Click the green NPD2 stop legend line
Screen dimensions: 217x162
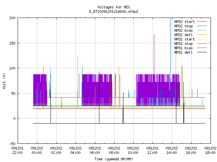(202, 26)
